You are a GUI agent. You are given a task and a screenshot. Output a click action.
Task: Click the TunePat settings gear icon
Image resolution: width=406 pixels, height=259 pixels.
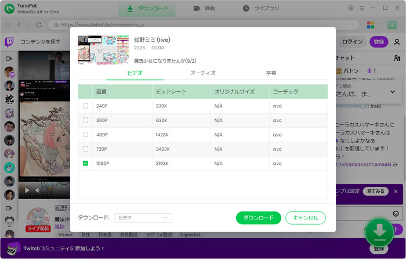pos(350,8)
